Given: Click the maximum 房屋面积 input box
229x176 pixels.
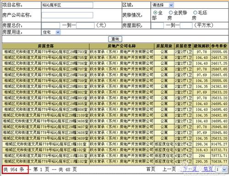Looking at the screenshot, I should point(186,25).
